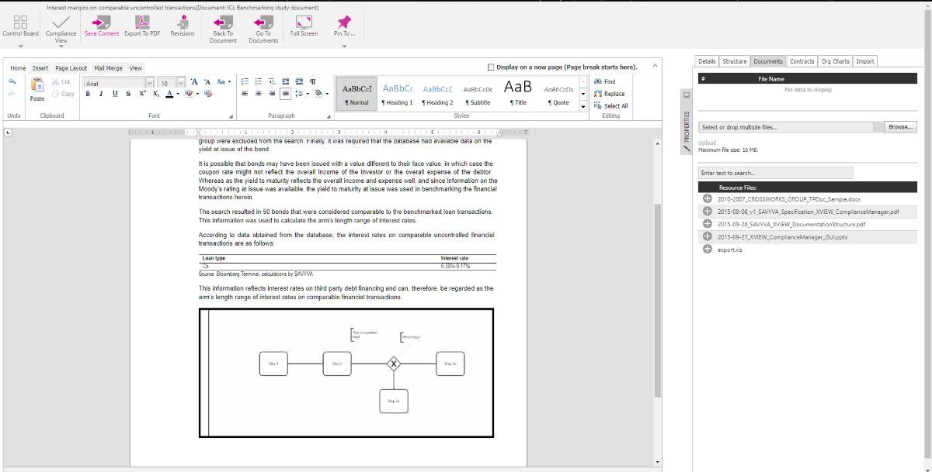
Task: Expand the Pin To dropdown arrow
Action: tap(344, 46)
